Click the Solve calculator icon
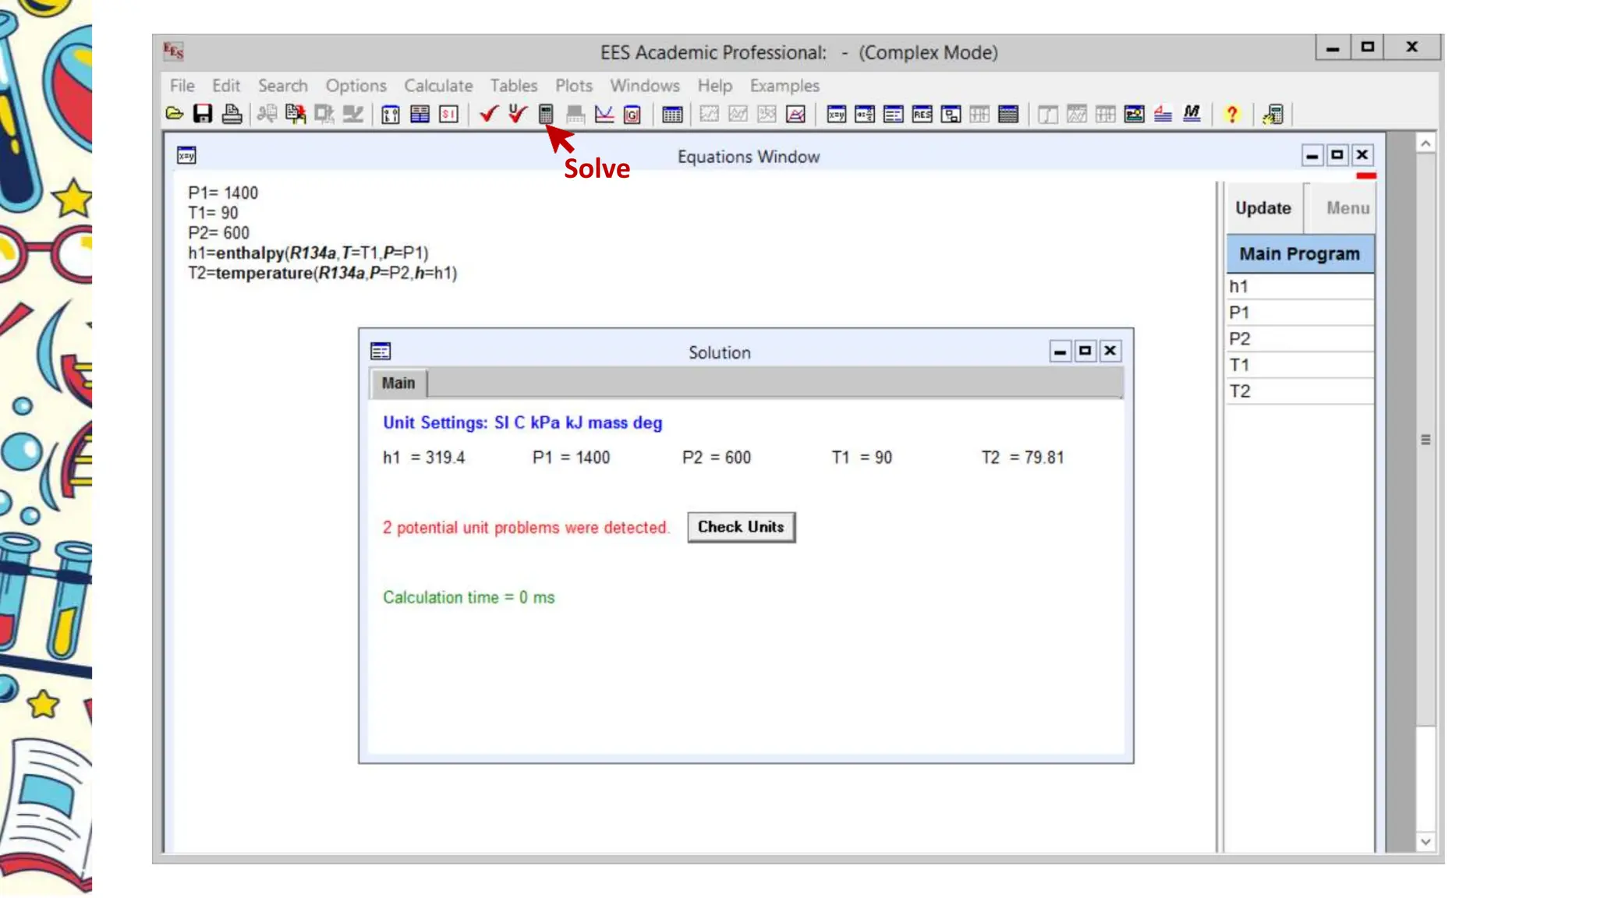 point(546,115)
